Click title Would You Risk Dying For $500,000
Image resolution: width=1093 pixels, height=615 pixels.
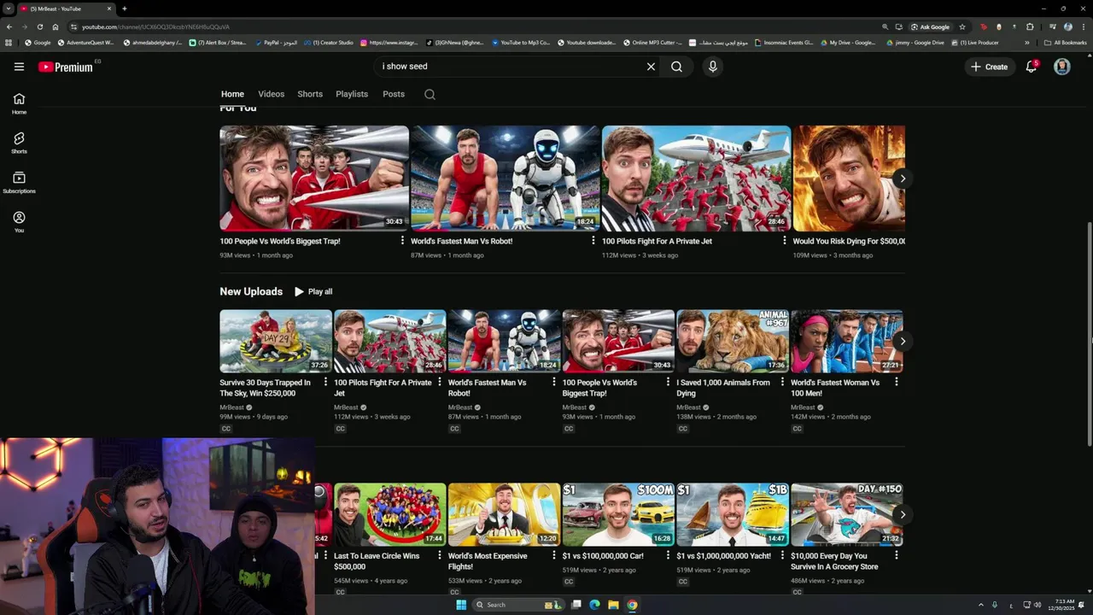pyautogui.click(x=849, y=242)
